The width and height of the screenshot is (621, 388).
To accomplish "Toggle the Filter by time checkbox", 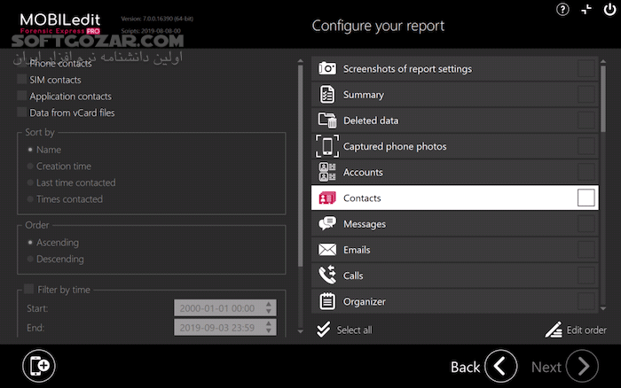I will [29, 290].
